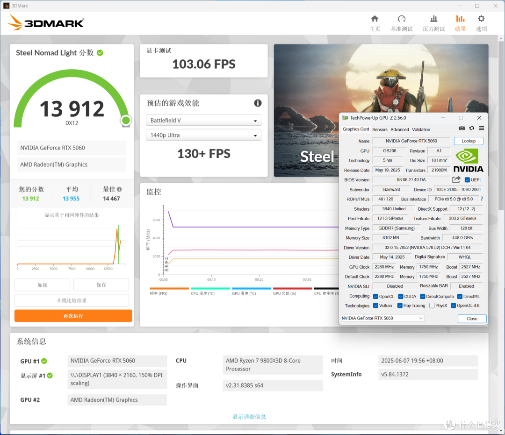Screen dimensions: 505x435
Task: Toggle the Vulkan checkbox
Action: pyautogui.click(x=375, y=305)
